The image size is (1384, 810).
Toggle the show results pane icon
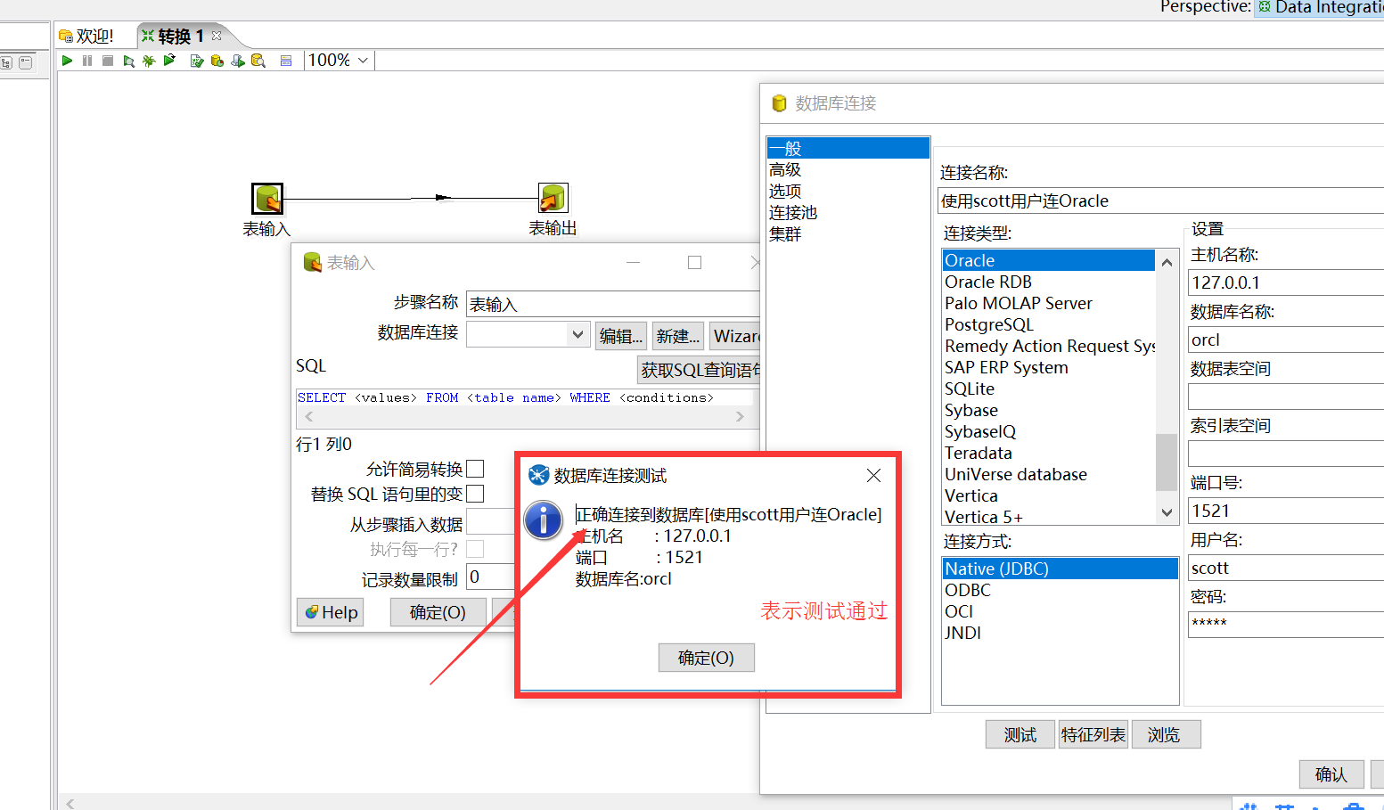click(x=286, y=61)
